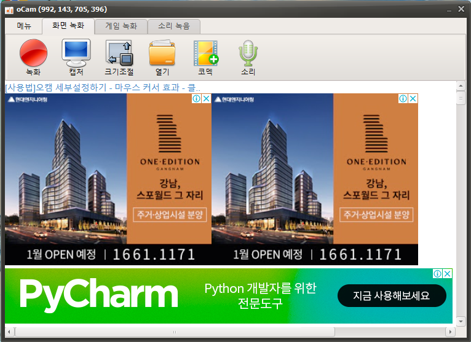The height and width of the screenshot is (342, 471).
Task: Show ad info for right One Edition ad
Action: [x=403, y=98]
